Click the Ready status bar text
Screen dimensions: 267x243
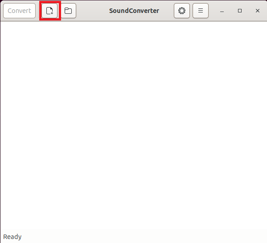pyautogui.click(x=12, y=237)
